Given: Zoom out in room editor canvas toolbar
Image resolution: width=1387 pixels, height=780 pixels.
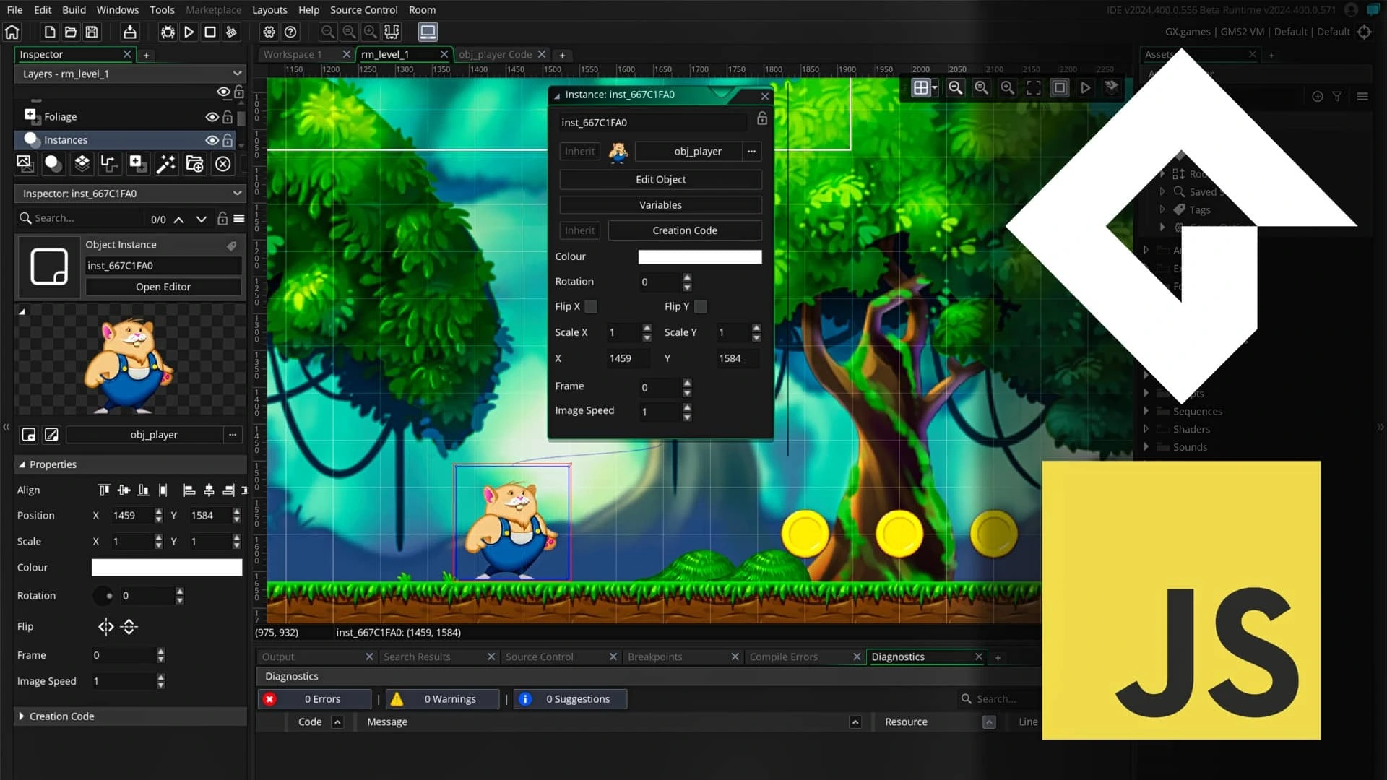Looking at the screenshot, I should (x=955, y=87).
